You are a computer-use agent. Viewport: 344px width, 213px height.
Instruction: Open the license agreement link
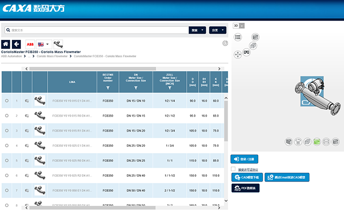click(x=248, y=170)
